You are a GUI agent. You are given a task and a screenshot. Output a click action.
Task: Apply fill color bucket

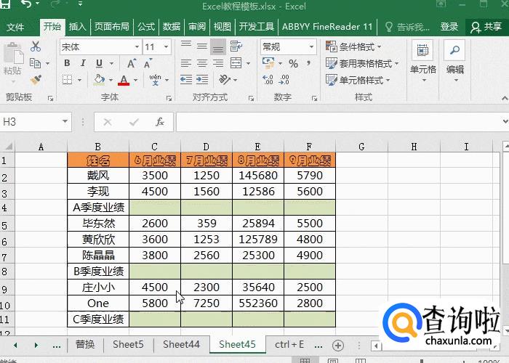pos(99,79)
